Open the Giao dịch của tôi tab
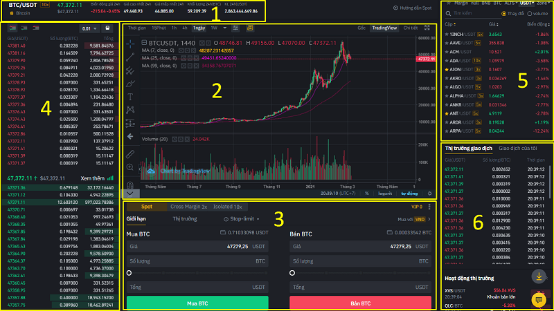The width and height of the screenshot is (554, 311). click(x=517, y=149)
